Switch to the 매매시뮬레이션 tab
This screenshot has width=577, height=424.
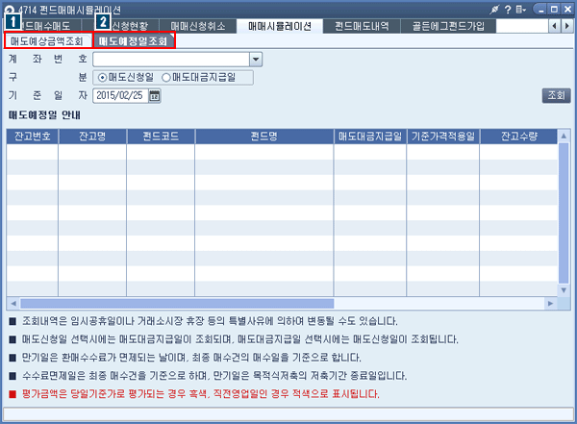[x=280, y=26]
